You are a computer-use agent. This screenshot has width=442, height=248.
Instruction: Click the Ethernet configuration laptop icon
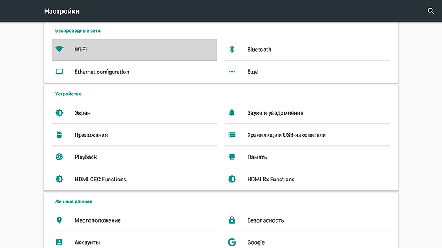[60, 72]
